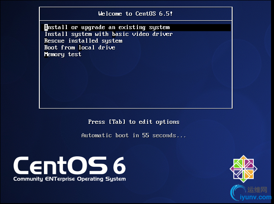The width and height of the screenshot is (274, 204).
Task: Click "Community ENTerprise Operating System" tagline
Action: tap(69, 179)
